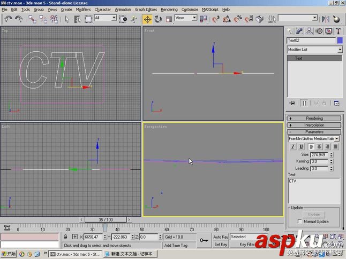This screenshot has height=259, width=346.
Task: Activate the Select and Rotate tool
Action: [x=158, y=19]
